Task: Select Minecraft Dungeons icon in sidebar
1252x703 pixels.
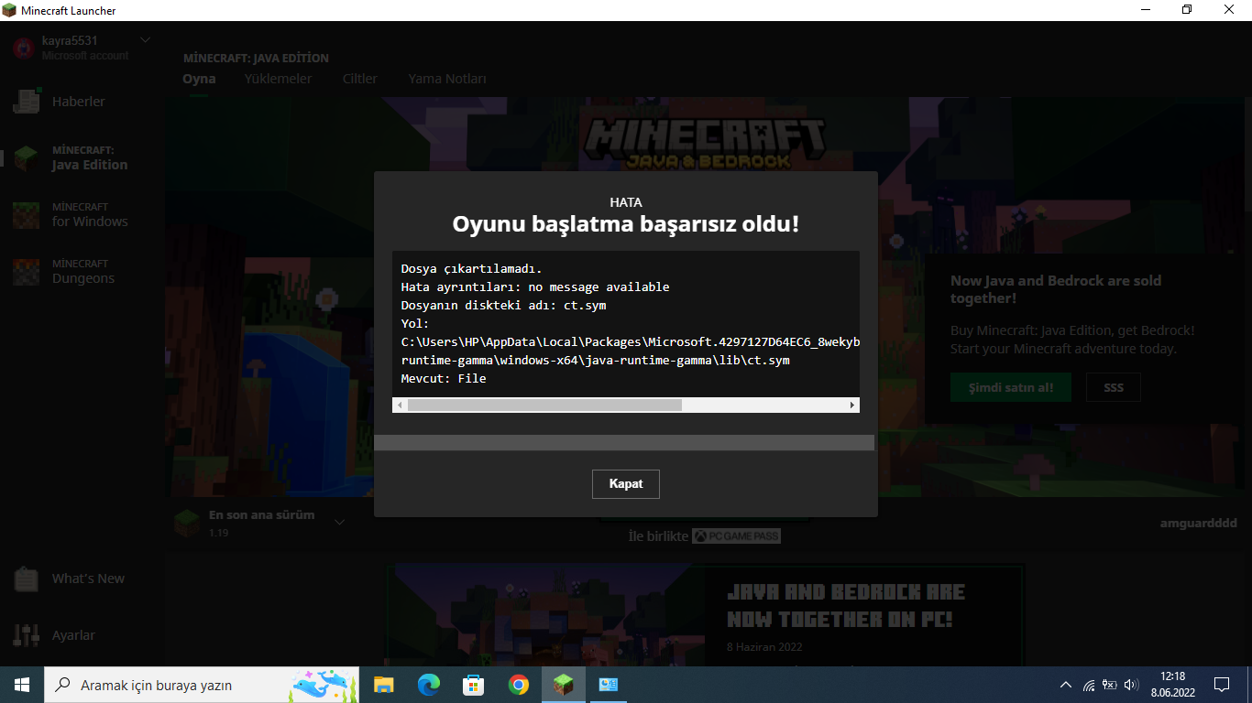Action: tap(26, 271)
